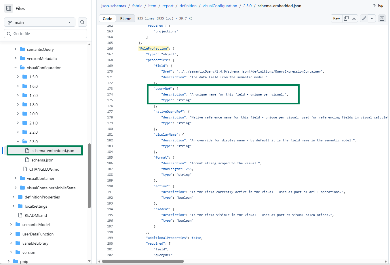Jump to Top of the file
The height and width of the screenshot is (265, 390).
coord(378,5)
